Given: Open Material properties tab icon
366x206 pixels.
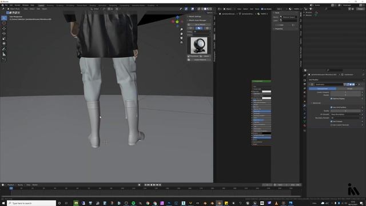Looking at the screenshot, I should [305, 126].
